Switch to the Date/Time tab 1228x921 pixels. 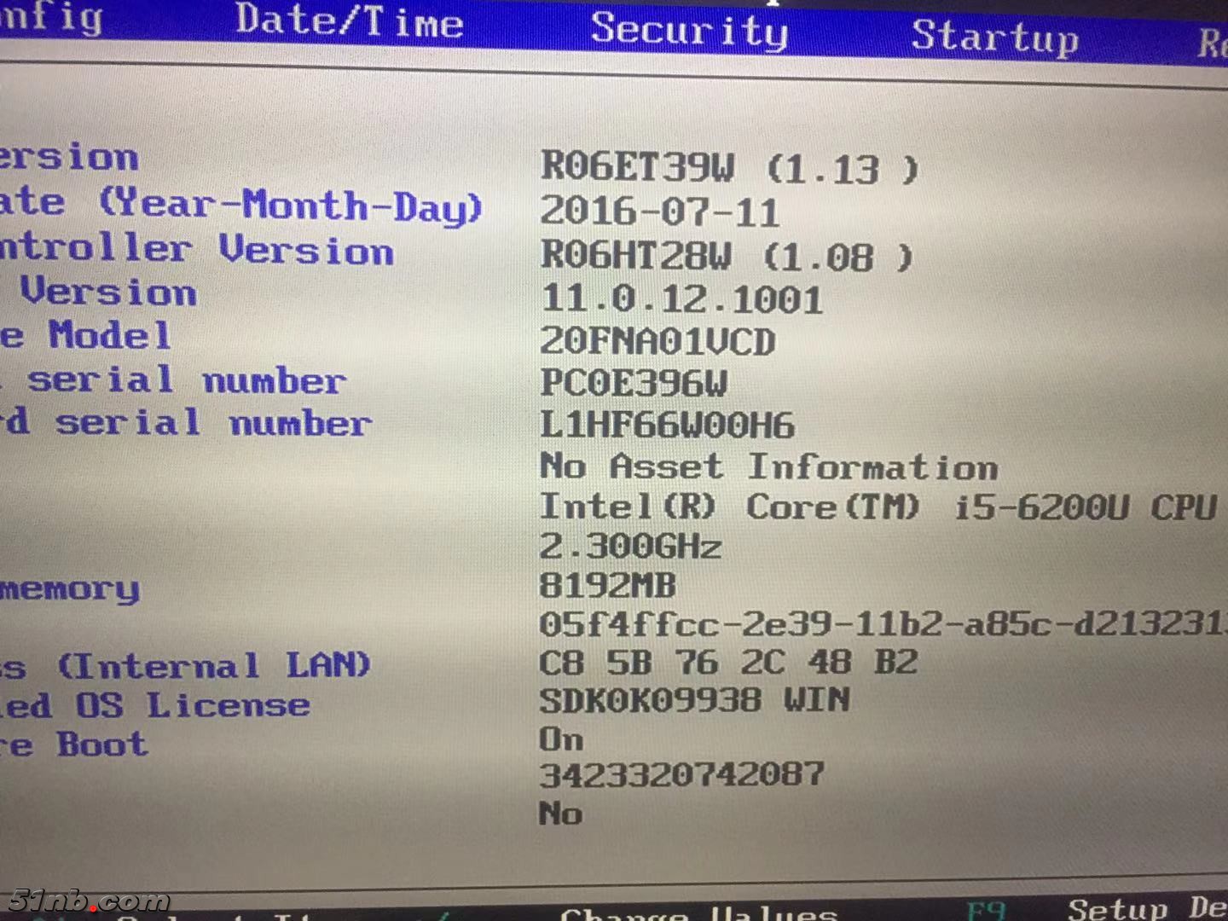349,20
